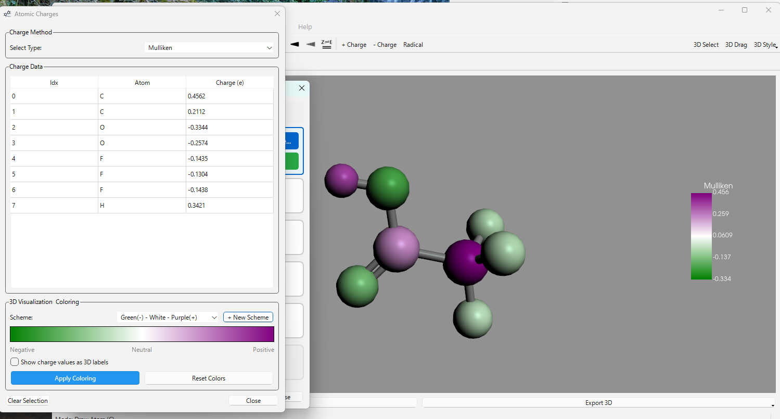
Task: Click the F atom cell in row 4
Action: [x=142, y=159]
